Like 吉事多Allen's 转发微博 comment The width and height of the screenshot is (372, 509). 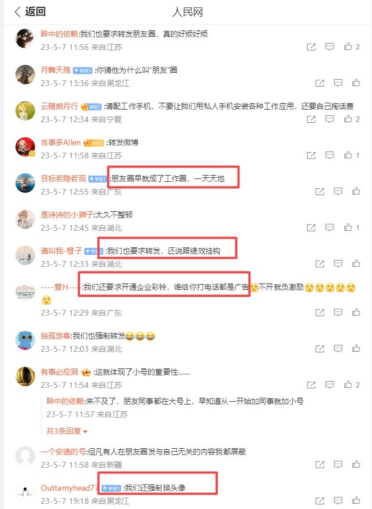click(x=351, y=155)
